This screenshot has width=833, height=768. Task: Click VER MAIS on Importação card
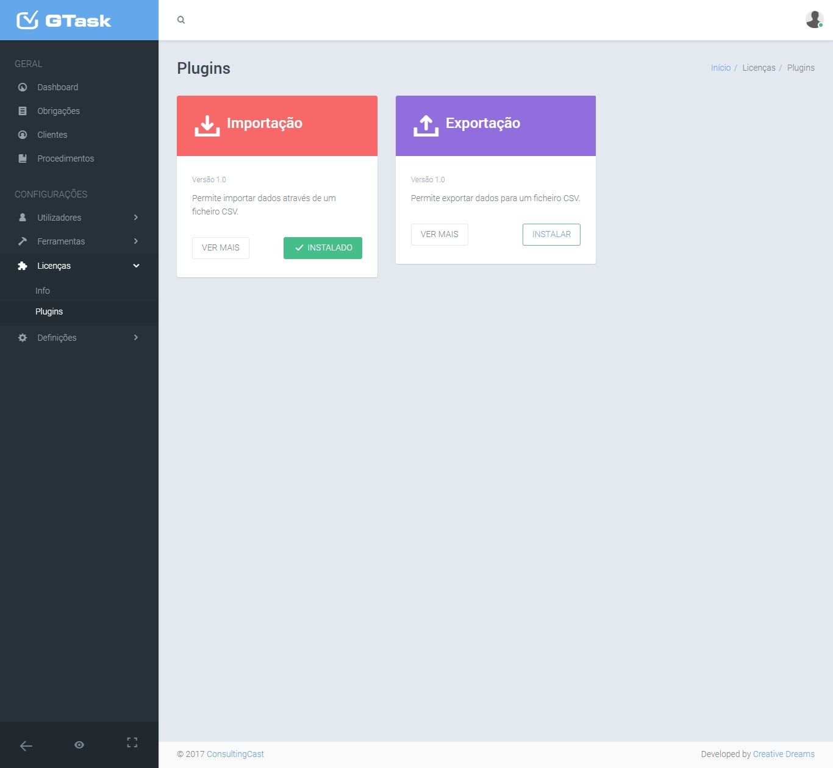point(221,248)
